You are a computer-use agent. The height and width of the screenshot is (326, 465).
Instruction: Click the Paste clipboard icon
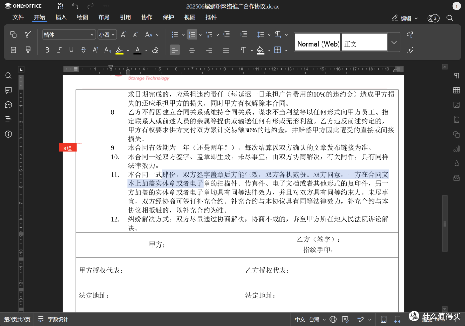[x=13, y=50]
